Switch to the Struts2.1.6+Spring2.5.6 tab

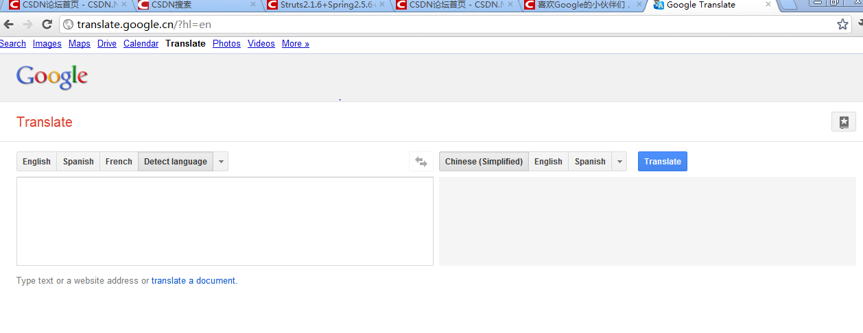(322, 5)
